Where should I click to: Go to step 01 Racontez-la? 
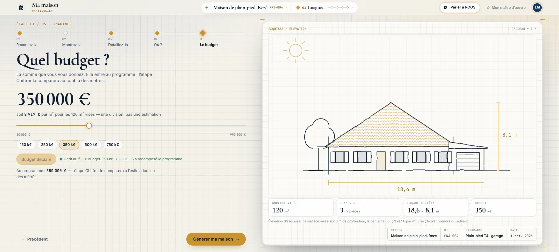point(27,45)
